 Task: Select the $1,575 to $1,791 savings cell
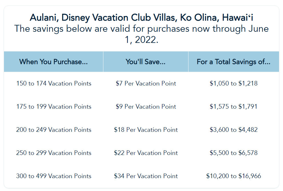(x=233, y=107)
